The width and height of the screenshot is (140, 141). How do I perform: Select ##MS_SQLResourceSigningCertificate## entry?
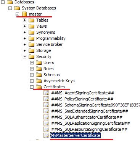coord(89,129)
